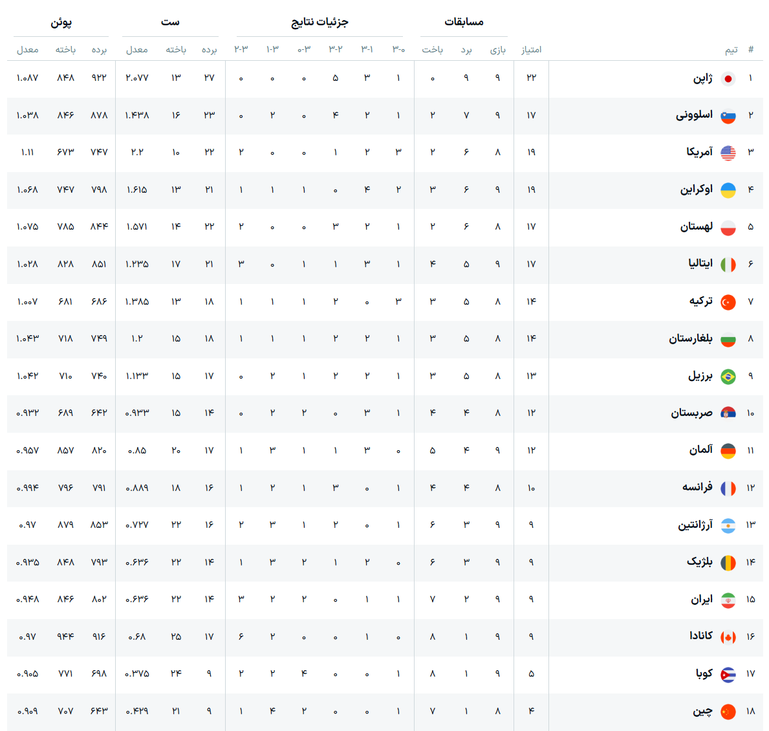Screen dimensions: 769x731
Task: Open the ایتالیا team link
Action: click(x=700, y=264)
